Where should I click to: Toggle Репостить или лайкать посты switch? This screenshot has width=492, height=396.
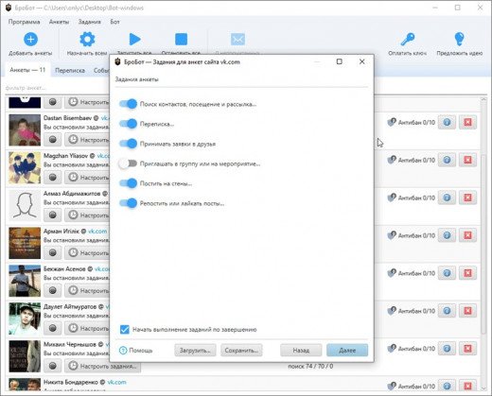click(128, 203)
